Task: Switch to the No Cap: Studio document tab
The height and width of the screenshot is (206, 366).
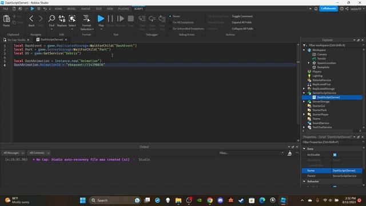Action: pyautogui.click(x=17, y=40)
